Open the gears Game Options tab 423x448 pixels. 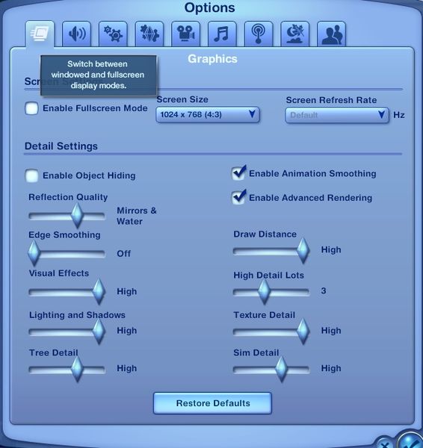(x=113, y=34)
